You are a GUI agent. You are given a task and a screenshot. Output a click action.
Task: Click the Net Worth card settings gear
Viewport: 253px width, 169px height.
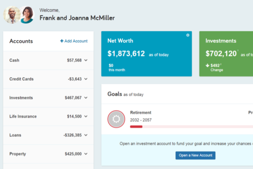pos(188,35)
